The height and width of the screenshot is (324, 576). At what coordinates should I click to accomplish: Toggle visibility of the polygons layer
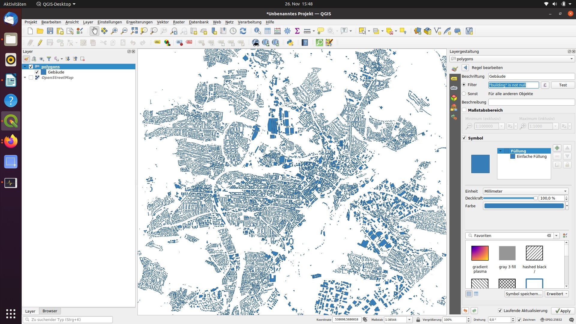click(x=31, y=67)
